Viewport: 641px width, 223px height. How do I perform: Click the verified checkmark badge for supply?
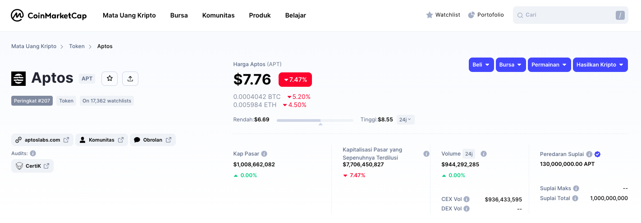[598, 154]
